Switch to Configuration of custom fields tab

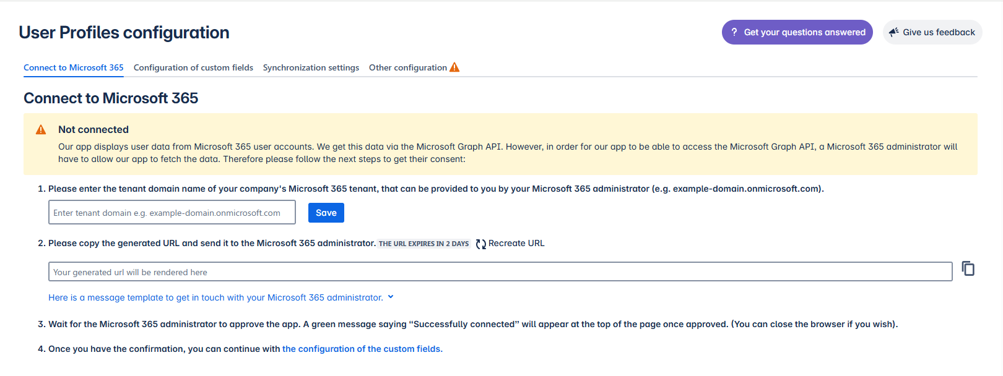pos(193,67)
